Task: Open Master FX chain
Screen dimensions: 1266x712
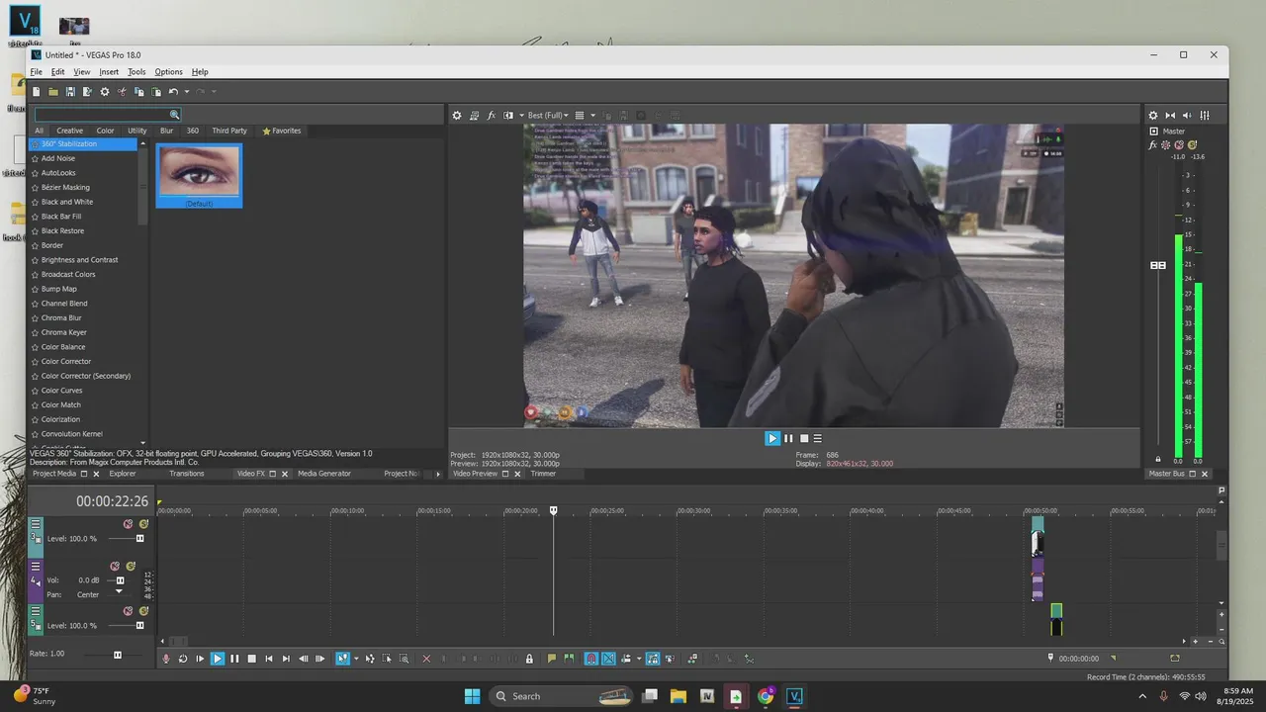Action: pos(1153,145)
